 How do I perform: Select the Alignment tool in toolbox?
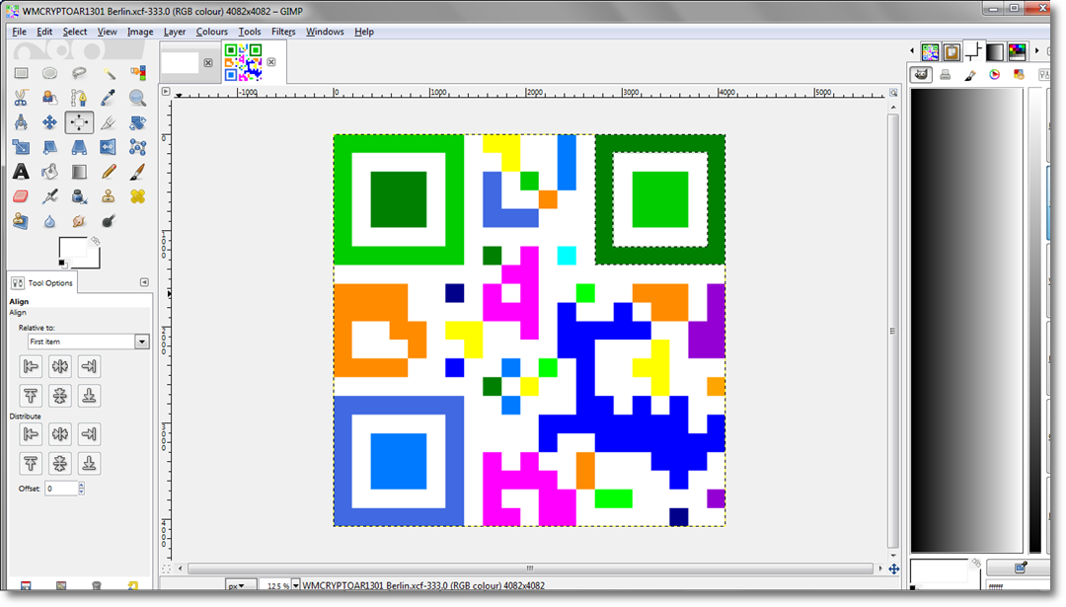79,122
